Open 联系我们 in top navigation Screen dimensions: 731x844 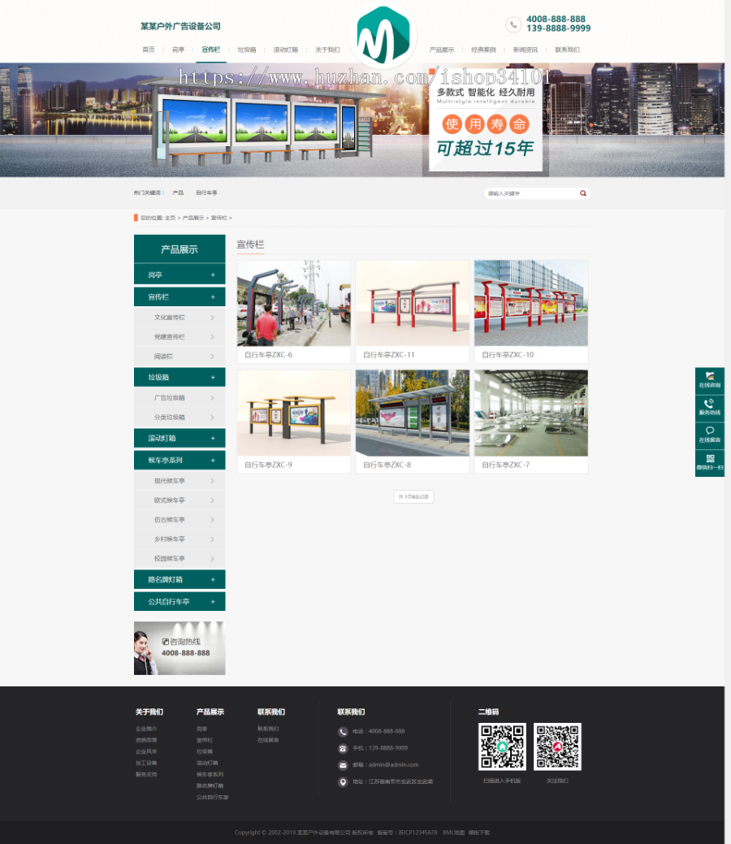tap(568, 50)
